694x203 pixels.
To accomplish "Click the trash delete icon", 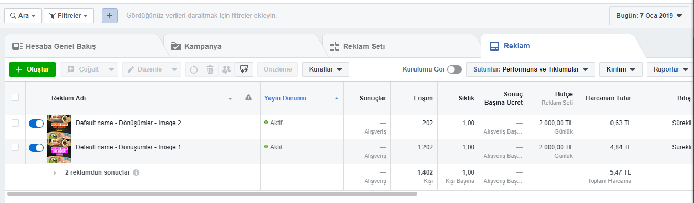I will pyautogui.click(x=210, y=69).
